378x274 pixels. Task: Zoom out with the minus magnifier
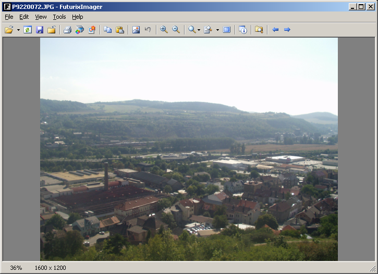pyautogui.click(x=176, y=30)
